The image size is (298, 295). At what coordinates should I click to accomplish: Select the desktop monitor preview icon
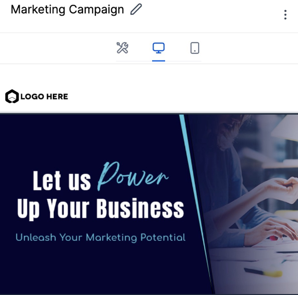click(x=158, y=48)
